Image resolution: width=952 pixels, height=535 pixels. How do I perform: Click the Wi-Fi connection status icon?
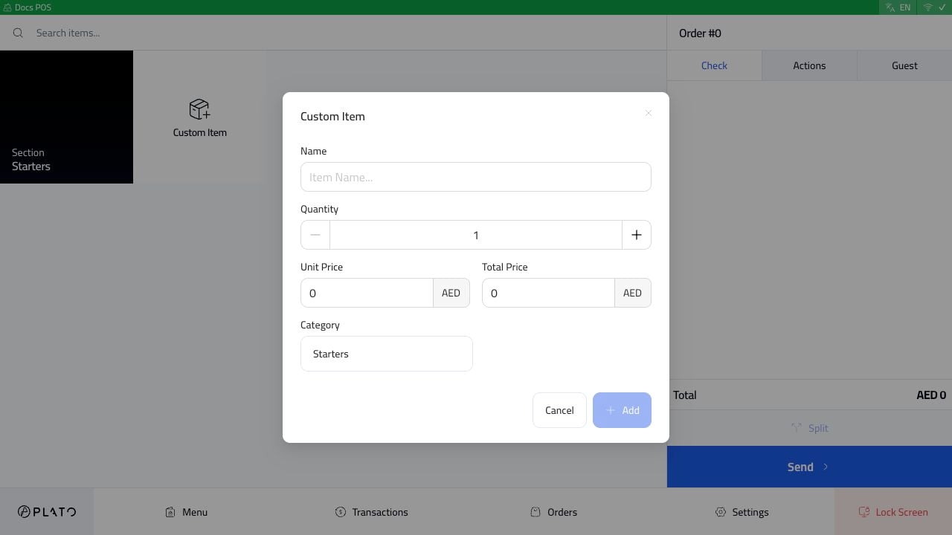coord(928,7)
